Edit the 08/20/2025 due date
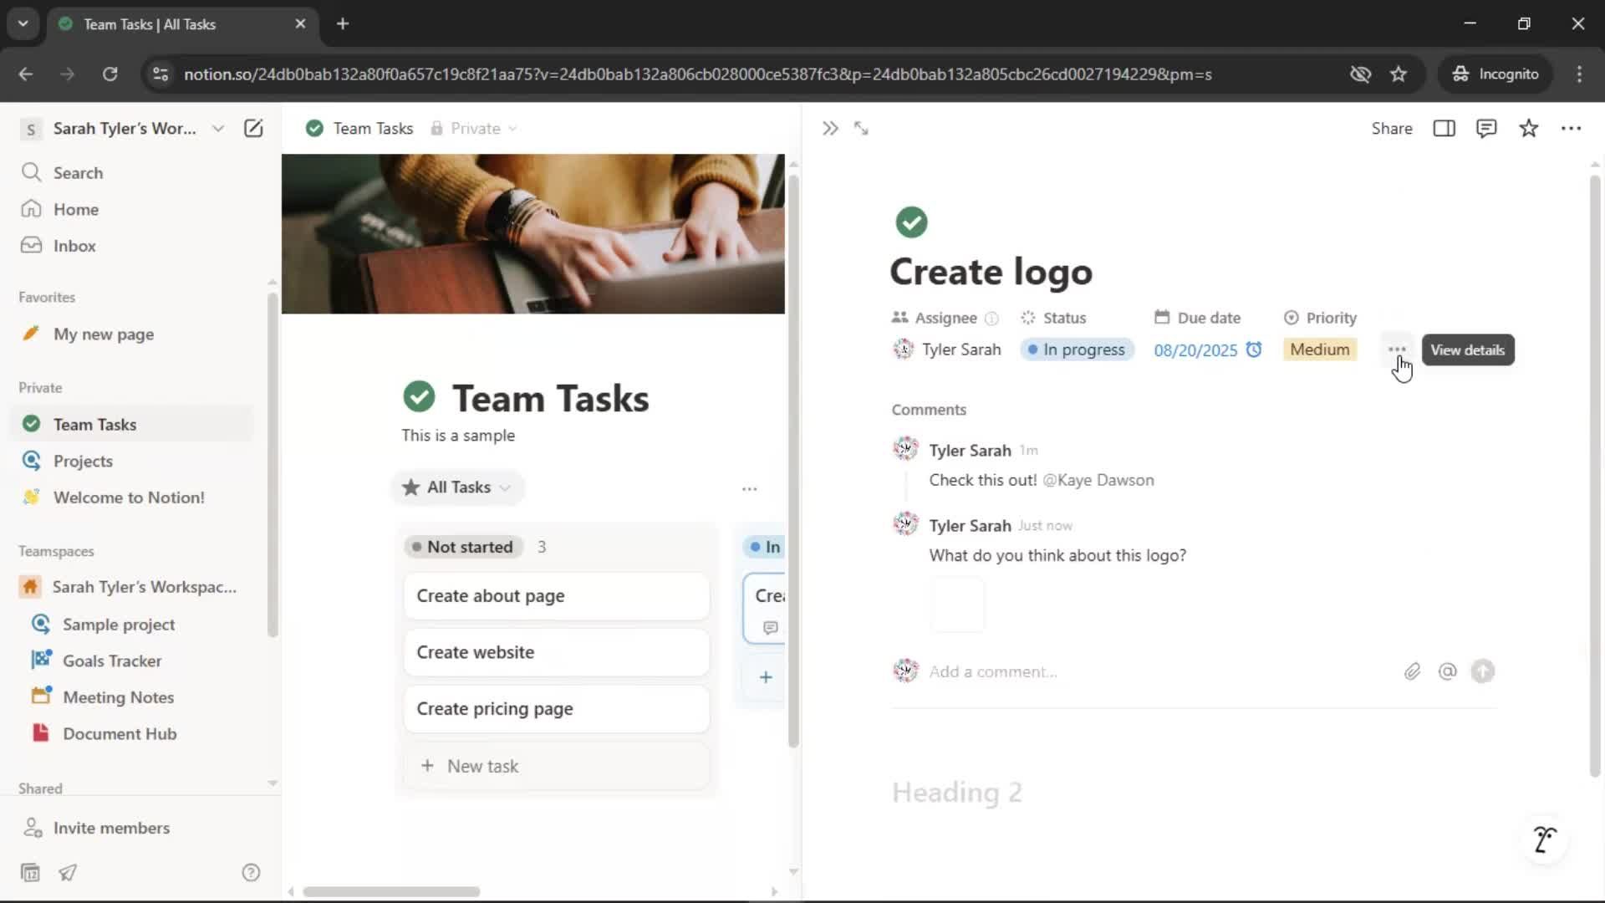1605x903 pixels. [x=1195, y=350]
